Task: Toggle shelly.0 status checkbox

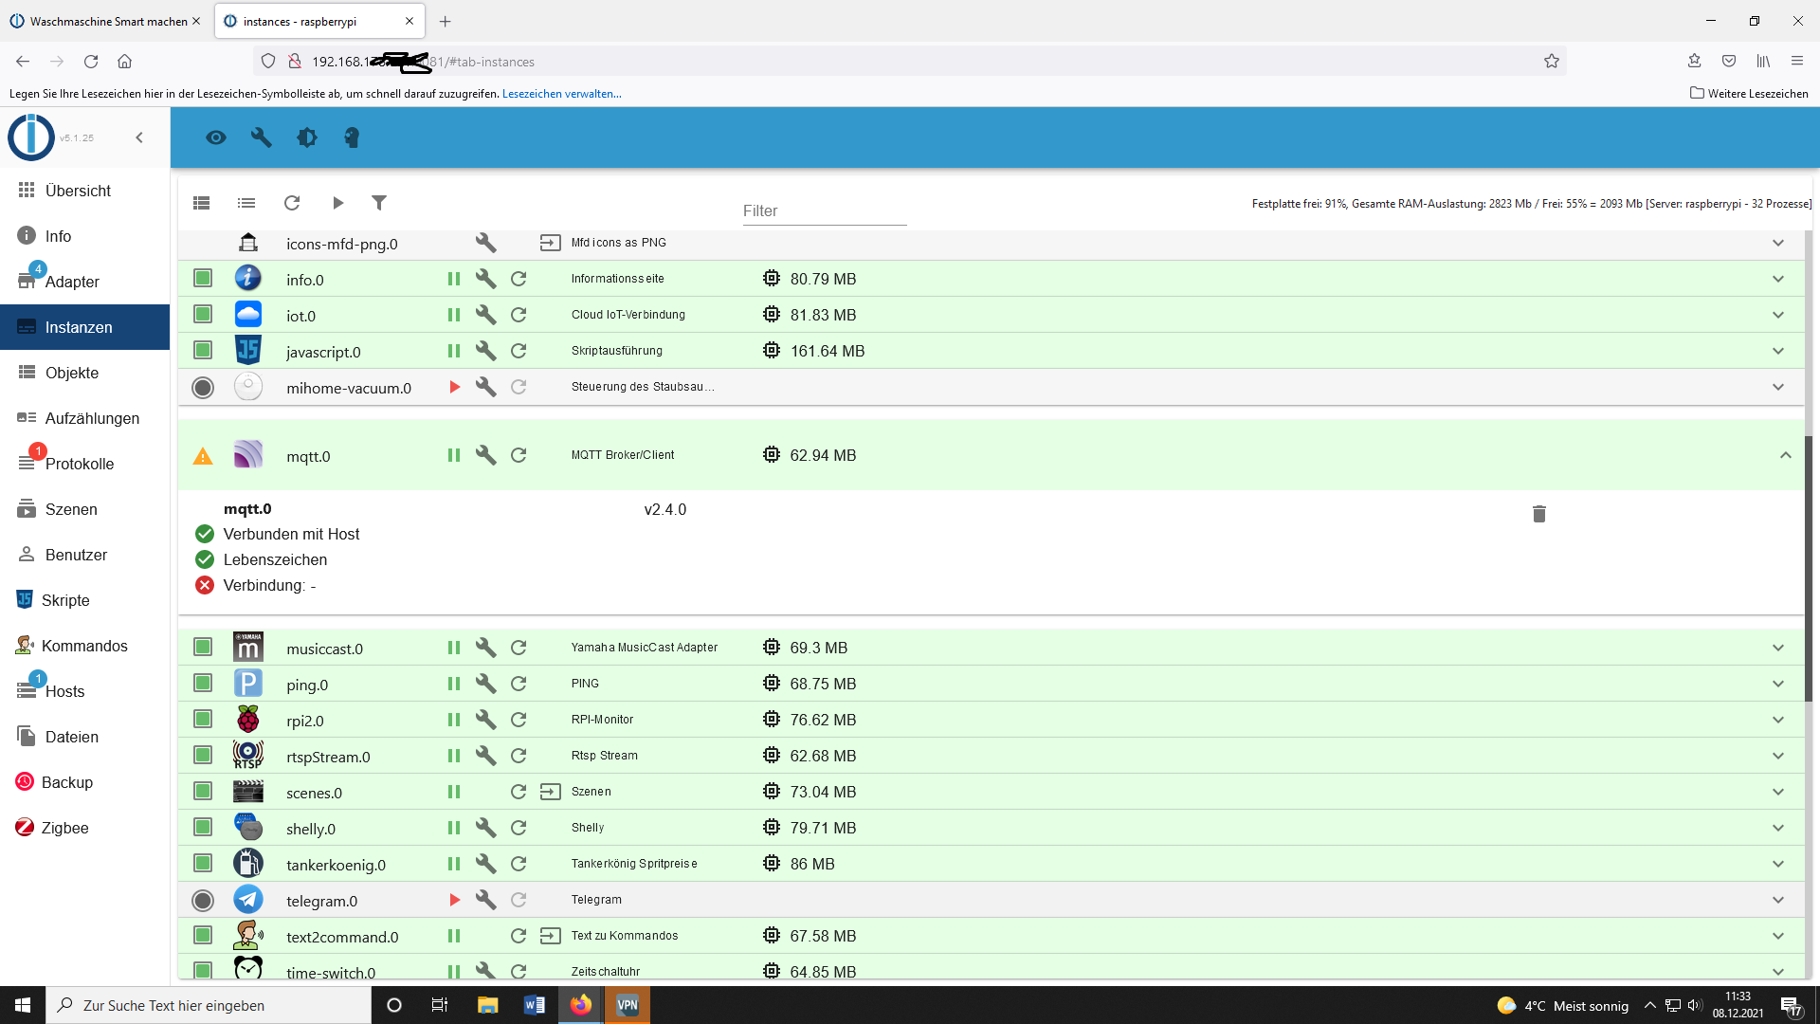Action: pos(203,827)
